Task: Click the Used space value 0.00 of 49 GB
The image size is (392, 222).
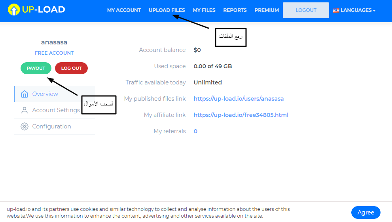Action: click(213, 66)
